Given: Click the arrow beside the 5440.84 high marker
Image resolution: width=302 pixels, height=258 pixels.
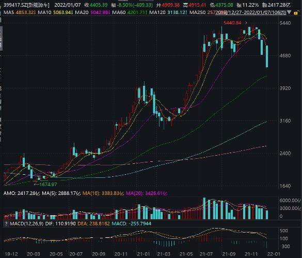Looking at the screenshot, I should point(246,23).
